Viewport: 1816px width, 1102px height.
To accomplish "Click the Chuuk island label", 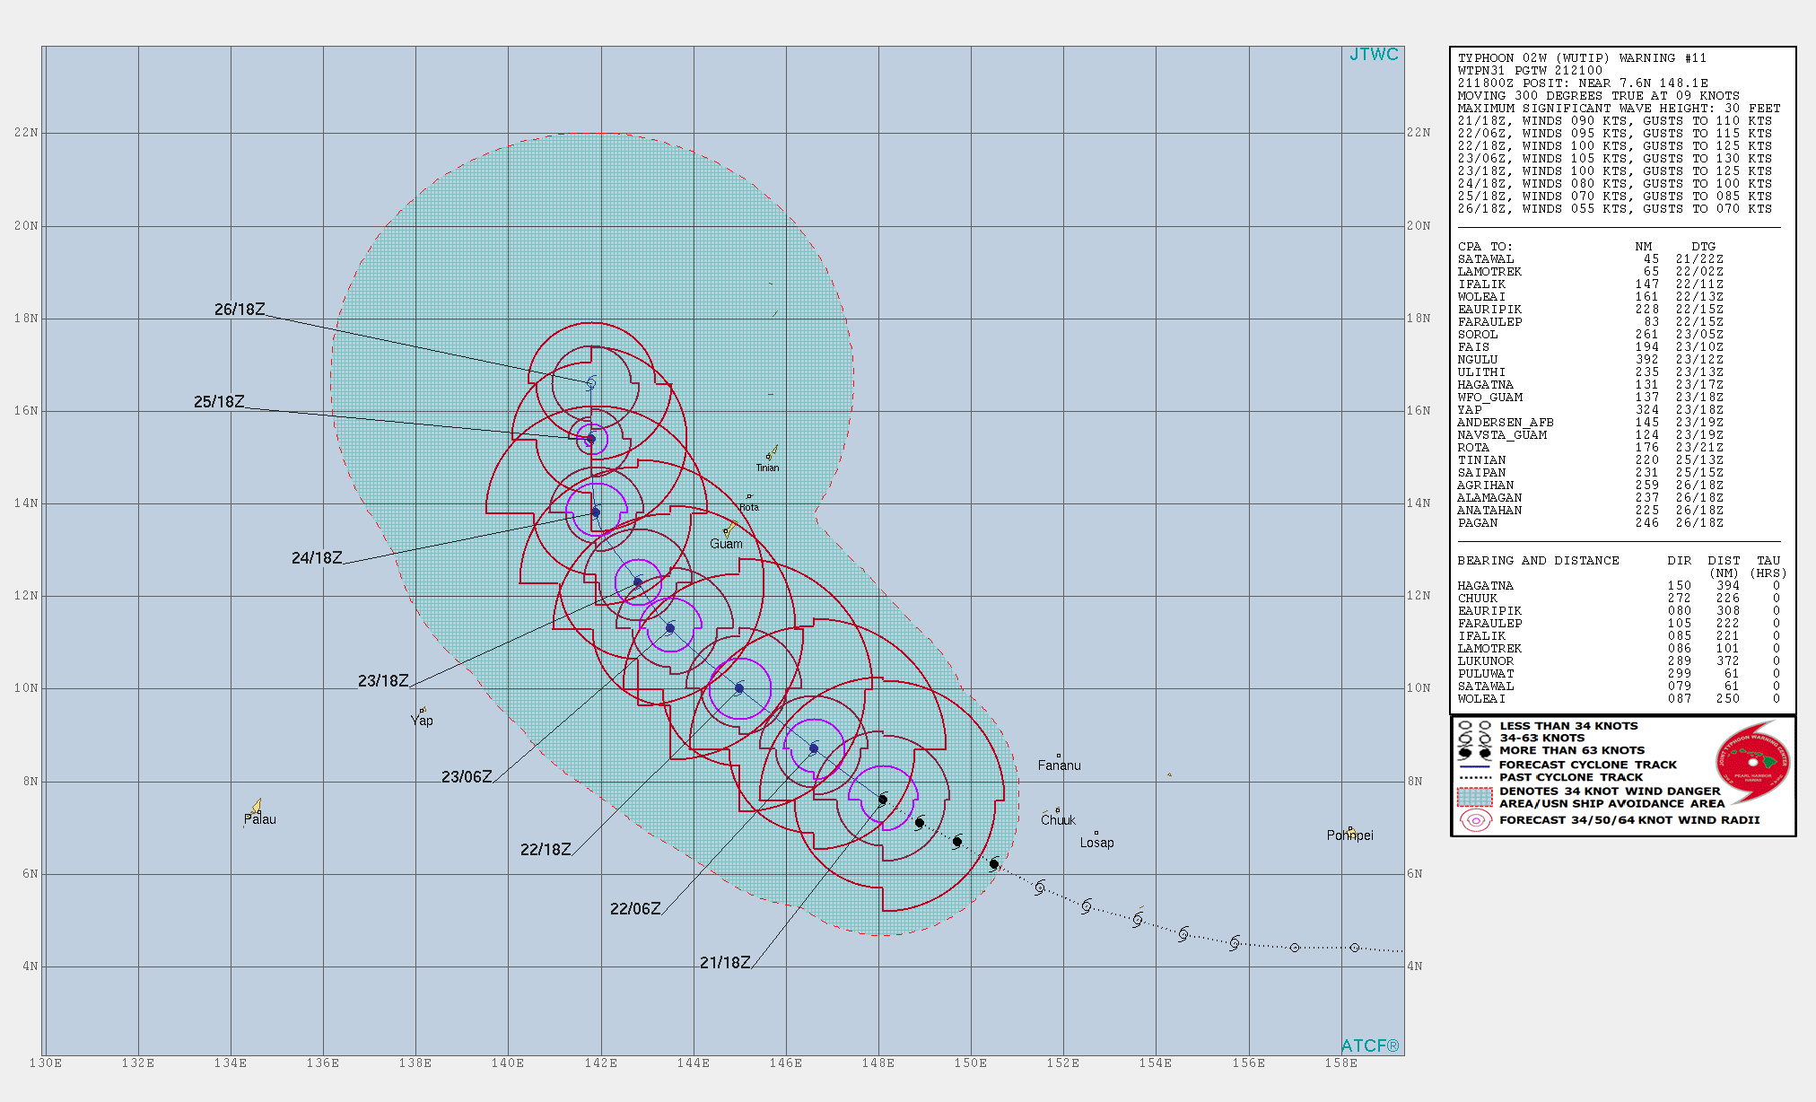I will (x=1058, y=820).
